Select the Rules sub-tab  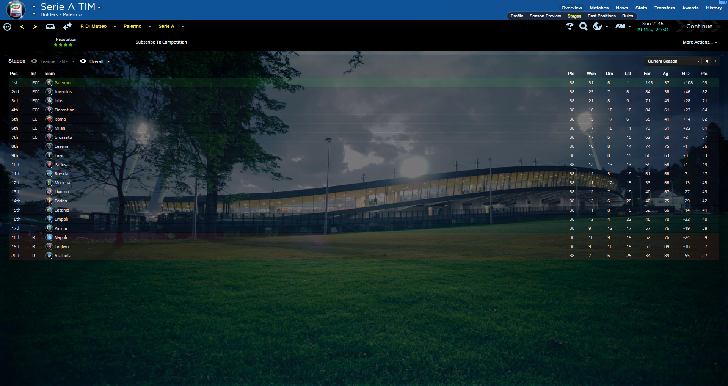click(628, 16)
